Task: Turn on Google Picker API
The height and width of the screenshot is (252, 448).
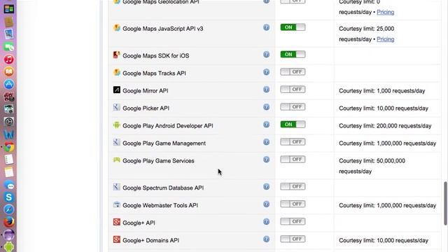Action: 293,107
